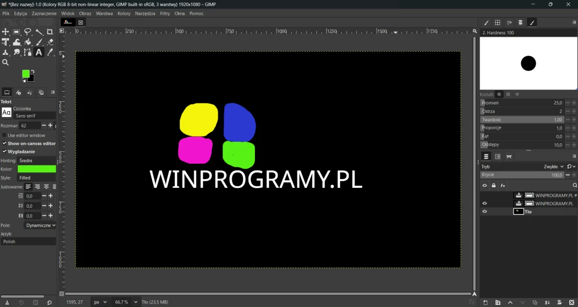Open the Warstwa menu
This screenshot has width=578, height=307.
(x=104, y=14)
